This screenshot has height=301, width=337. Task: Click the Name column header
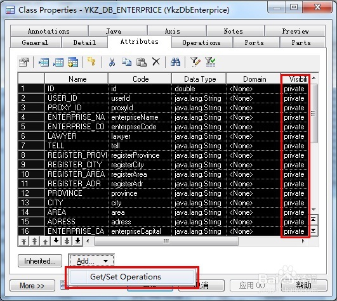coord(76,79)
